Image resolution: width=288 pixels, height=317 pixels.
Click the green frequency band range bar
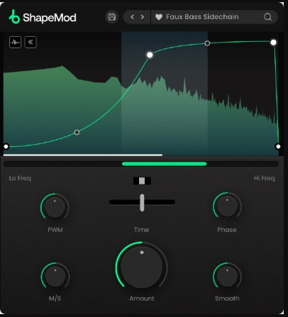165,164
